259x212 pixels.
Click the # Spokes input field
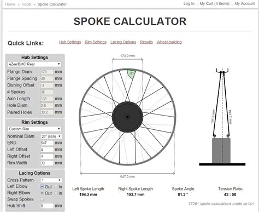(47, 92)
